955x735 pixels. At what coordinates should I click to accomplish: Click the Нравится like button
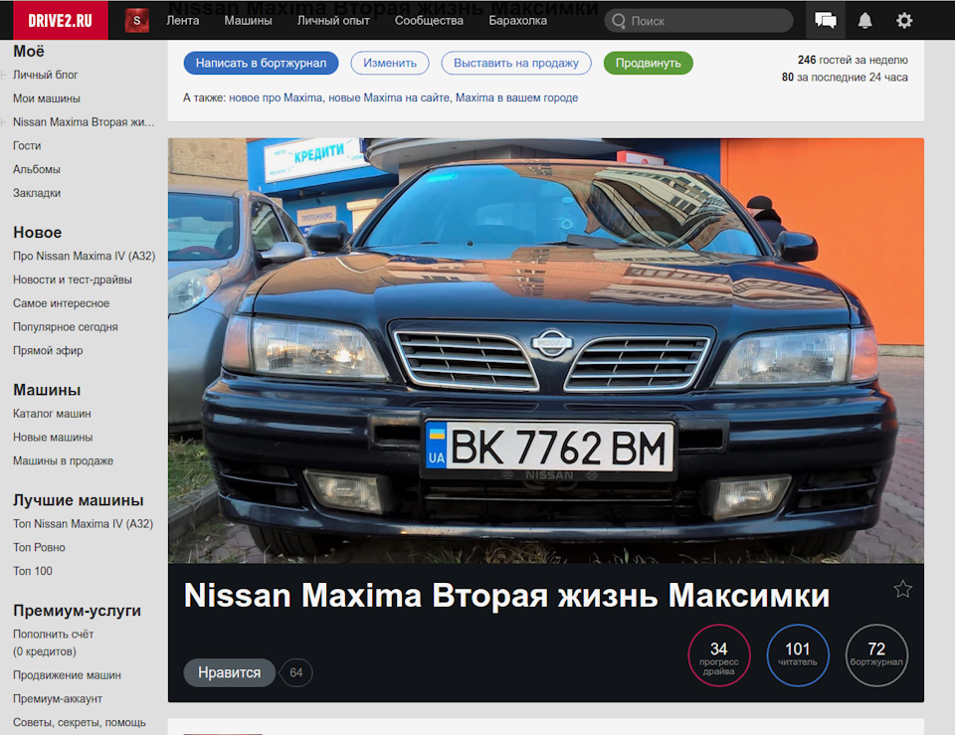pos(229,672)
